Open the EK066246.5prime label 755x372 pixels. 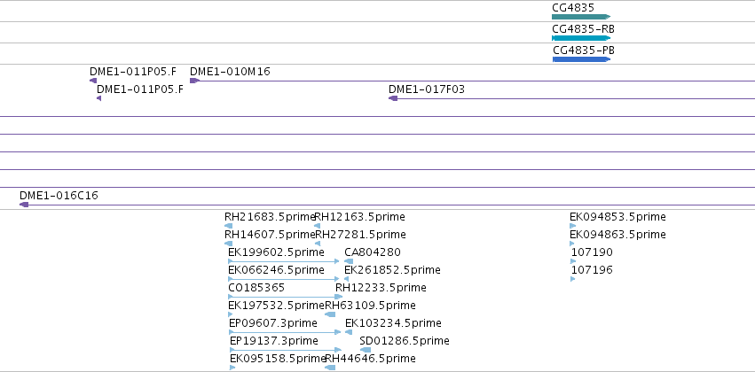pos(276,270)
